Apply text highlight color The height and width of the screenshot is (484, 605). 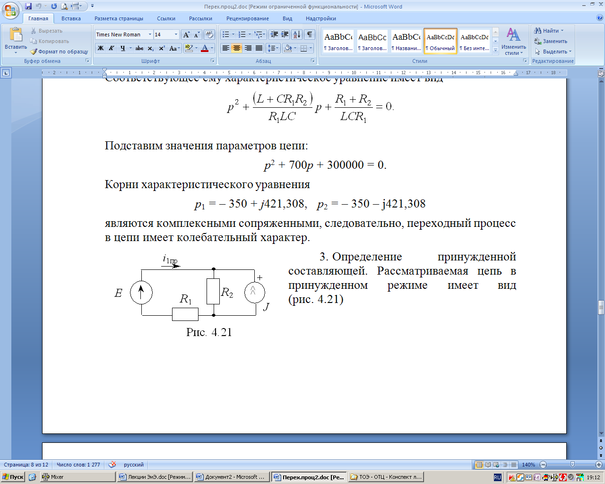189,48
